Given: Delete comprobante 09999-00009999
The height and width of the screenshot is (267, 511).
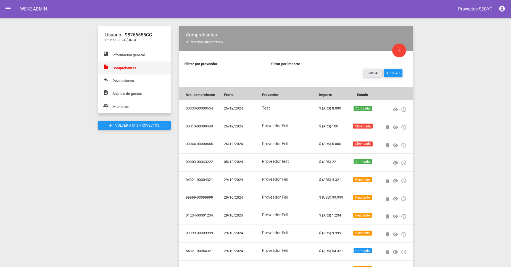Looking at the screenshot, I should (x=387, y=234).
